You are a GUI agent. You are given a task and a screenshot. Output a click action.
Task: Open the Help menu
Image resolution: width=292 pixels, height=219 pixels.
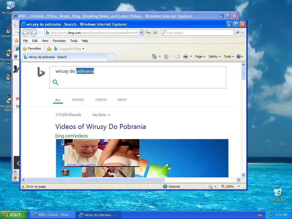85,41
